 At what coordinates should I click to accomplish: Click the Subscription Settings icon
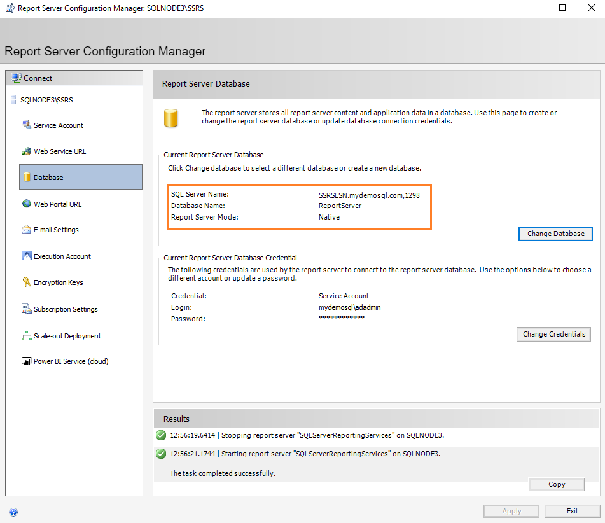tap(26, 309)
